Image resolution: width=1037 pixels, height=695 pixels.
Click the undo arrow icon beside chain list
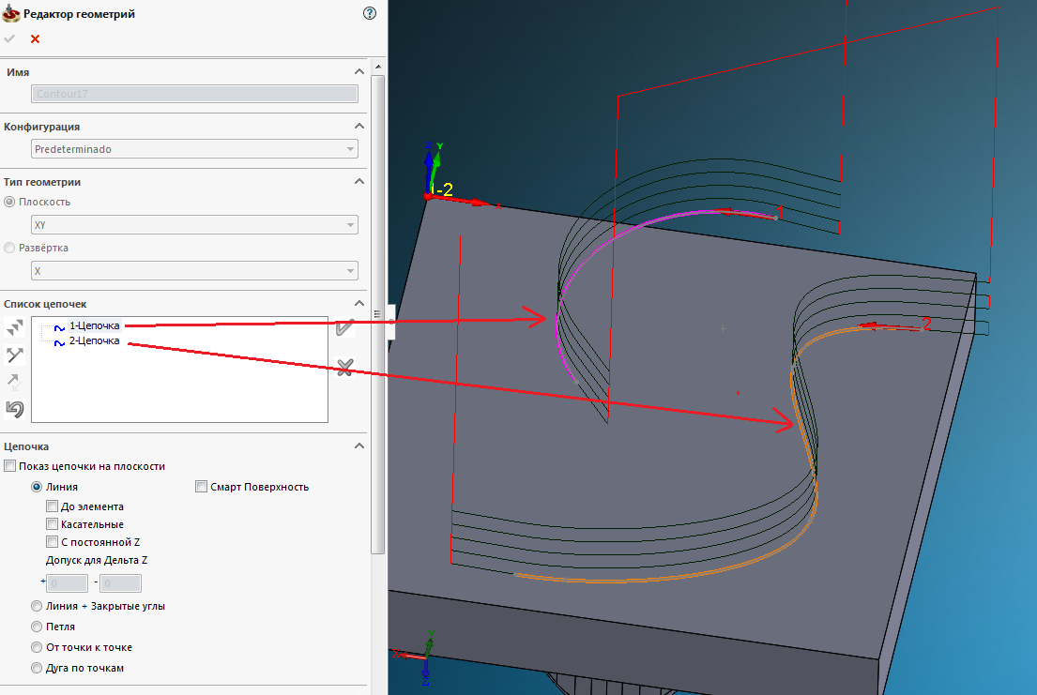pos(14,408)
